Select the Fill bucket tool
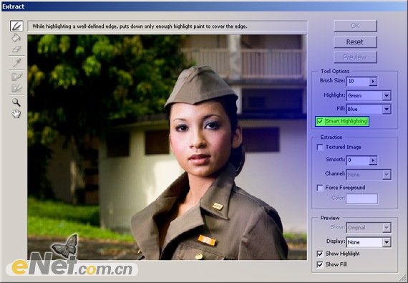Image resolution: width=408 pixels, height=283 pixels. point(16,37)
